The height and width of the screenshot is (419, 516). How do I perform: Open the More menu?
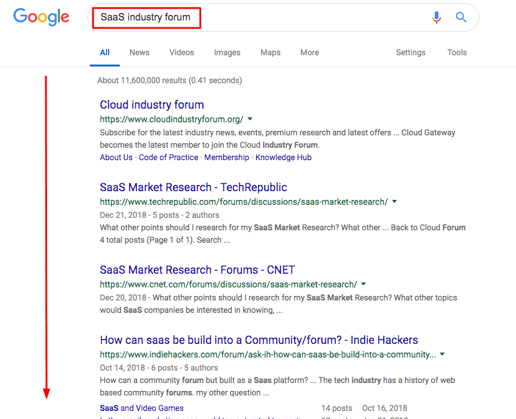click(309, 52)
